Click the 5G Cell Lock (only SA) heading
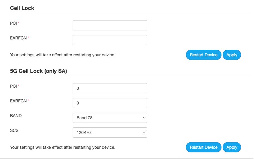The width and height of the screenshot is (254, 159). pos(38,71)
